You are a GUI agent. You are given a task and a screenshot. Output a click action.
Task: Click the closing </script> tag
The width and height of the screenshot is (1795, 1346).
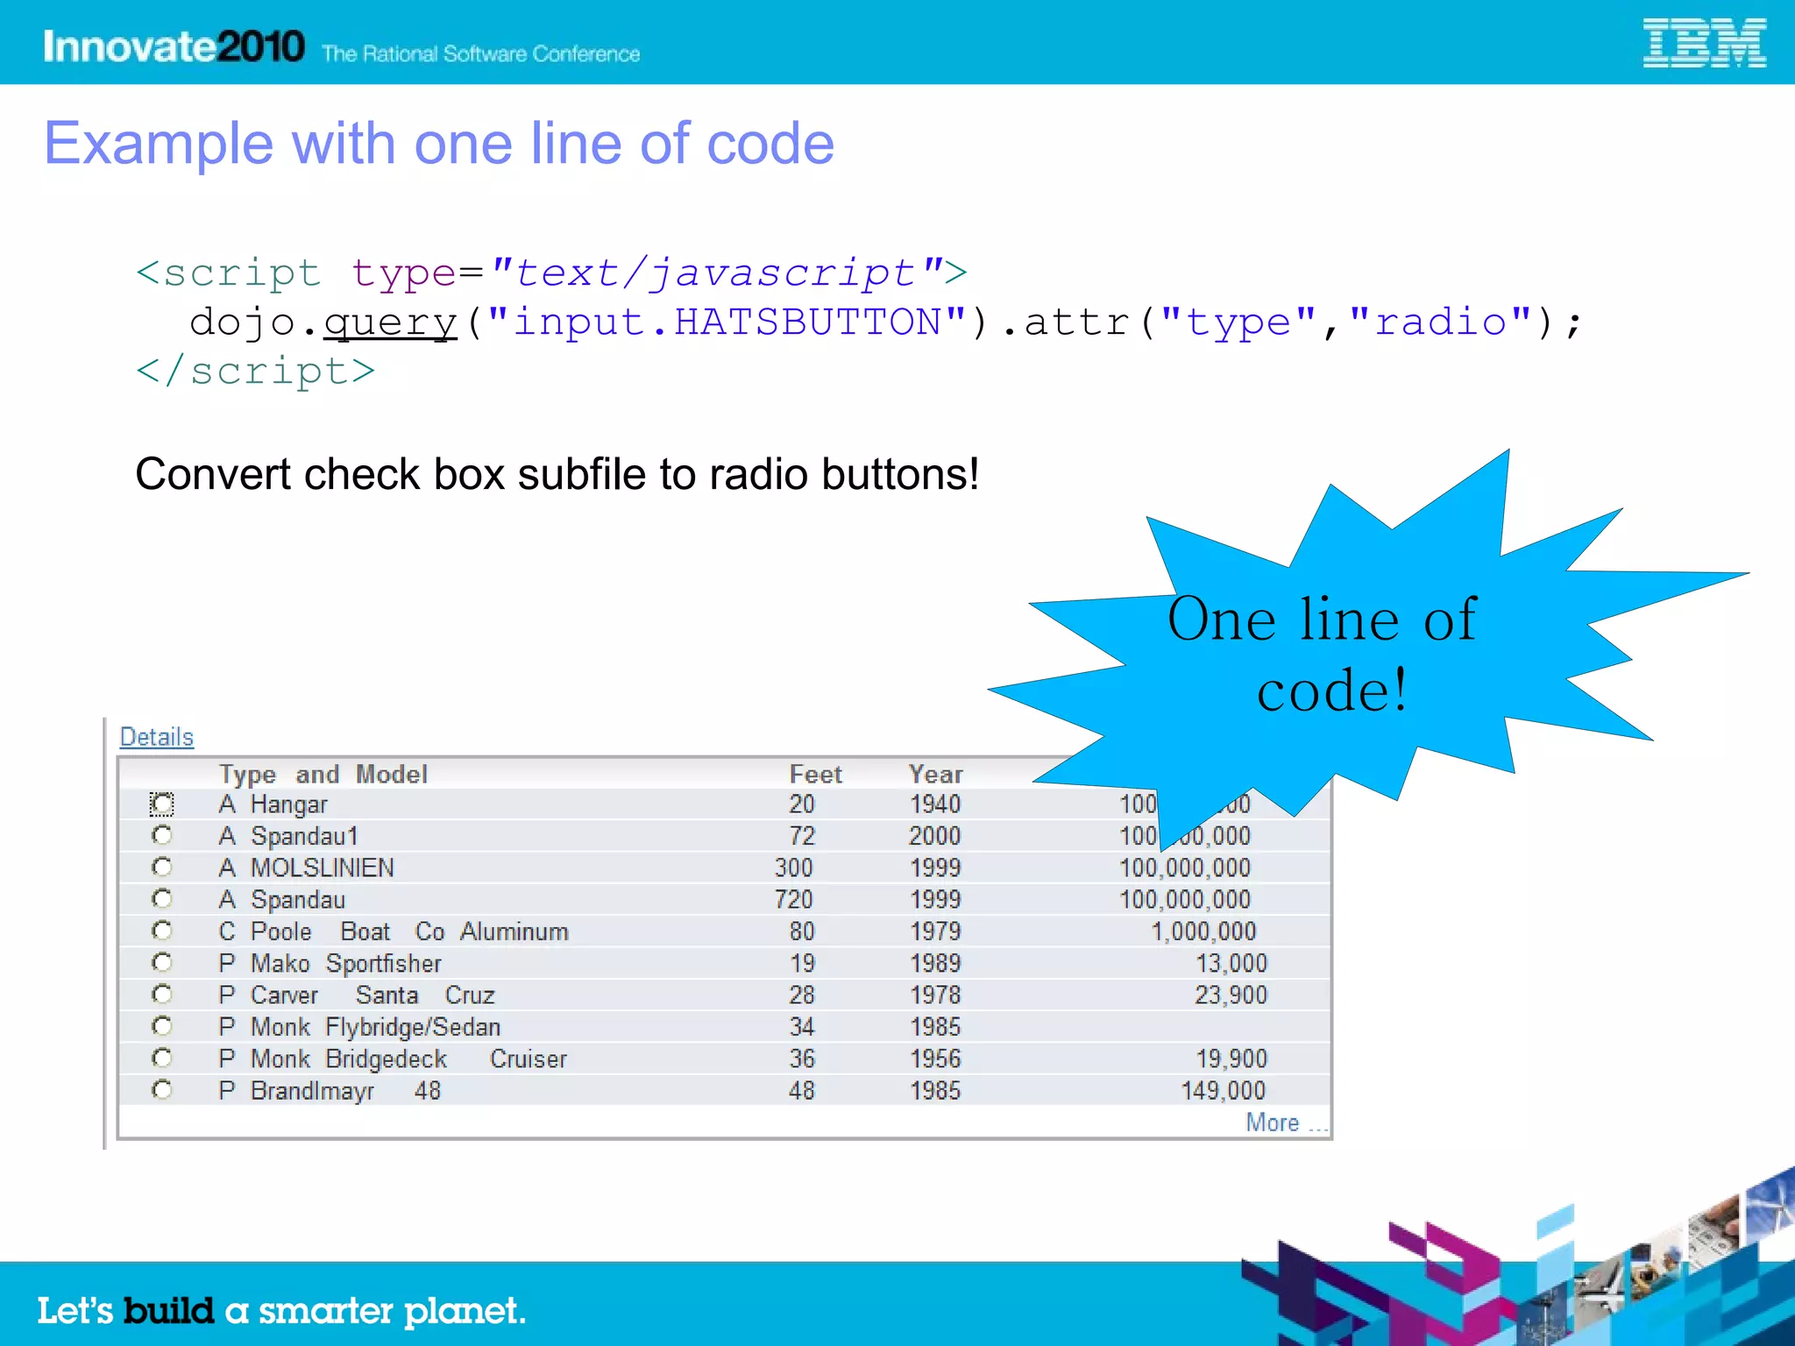pyautogui.click(x=255, y=372)
